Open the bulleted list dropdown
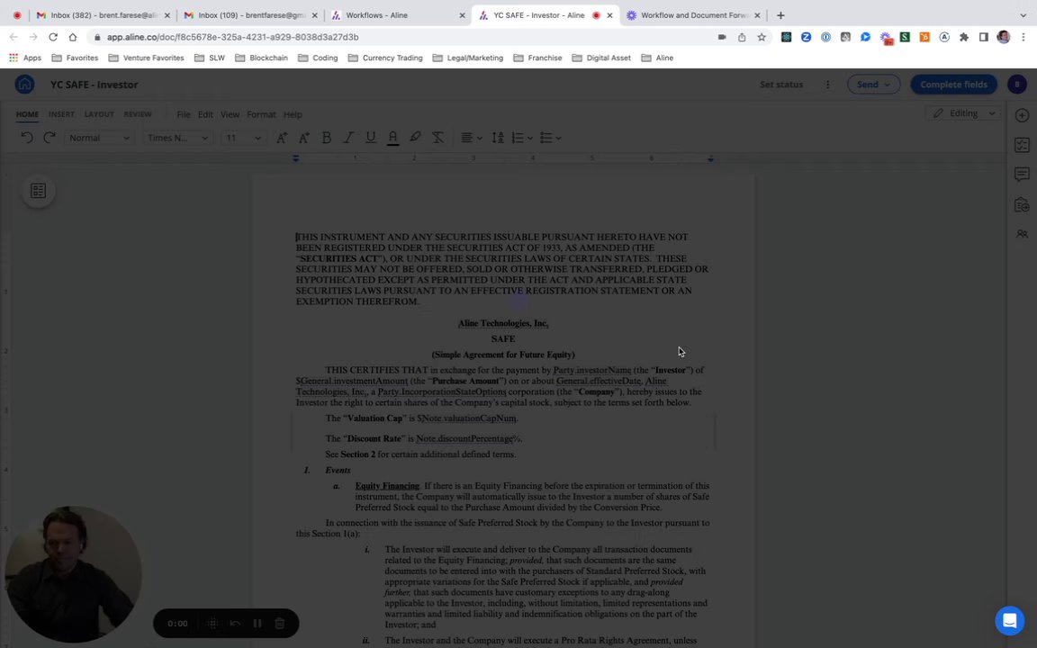Viewport: 1037px width, 648px height. point(550,138)
